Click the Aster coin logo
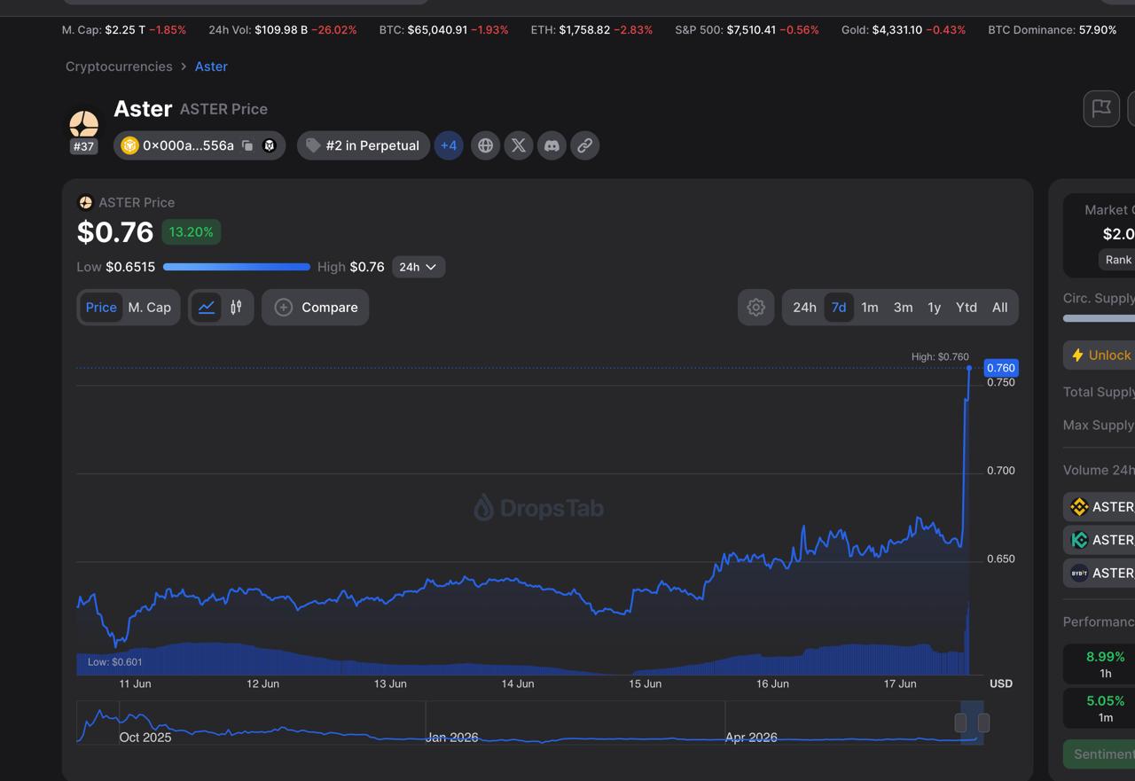This screenshot has width=1135, height=781. click(x=84, y=123)
